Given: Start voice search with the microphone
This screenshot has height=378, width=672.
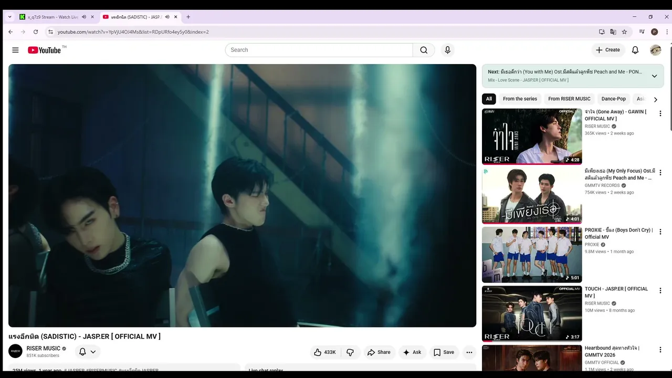Looking at the screenshot, I should point(447,50).
